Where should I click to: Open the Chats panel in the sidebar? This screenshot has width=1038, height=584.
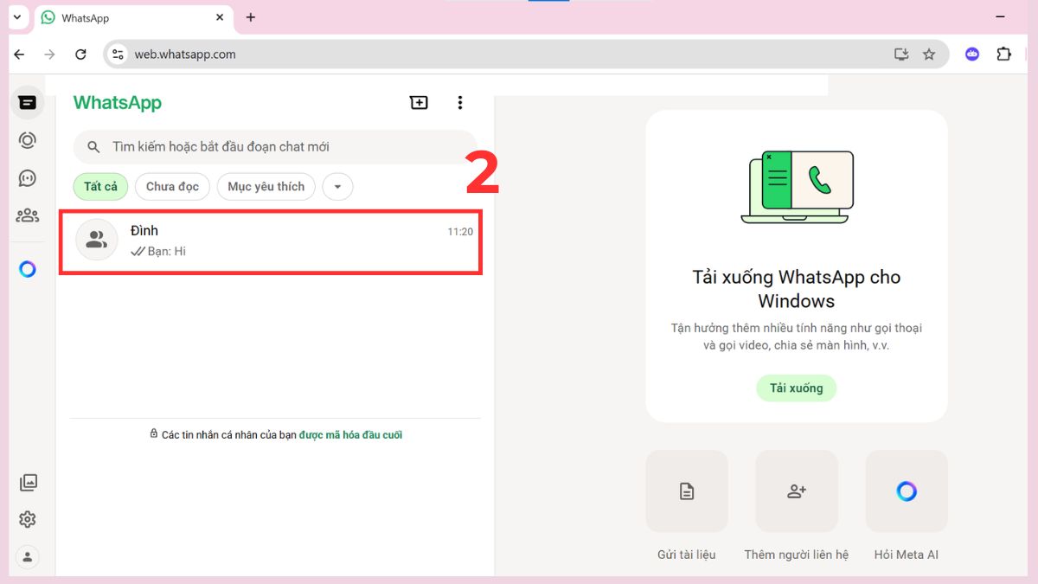pyautogui.click(x=28, y=102)
